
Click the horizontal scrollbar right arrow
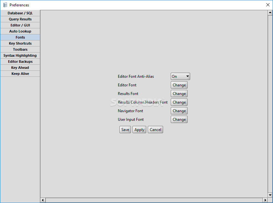[x=265, y=200]
